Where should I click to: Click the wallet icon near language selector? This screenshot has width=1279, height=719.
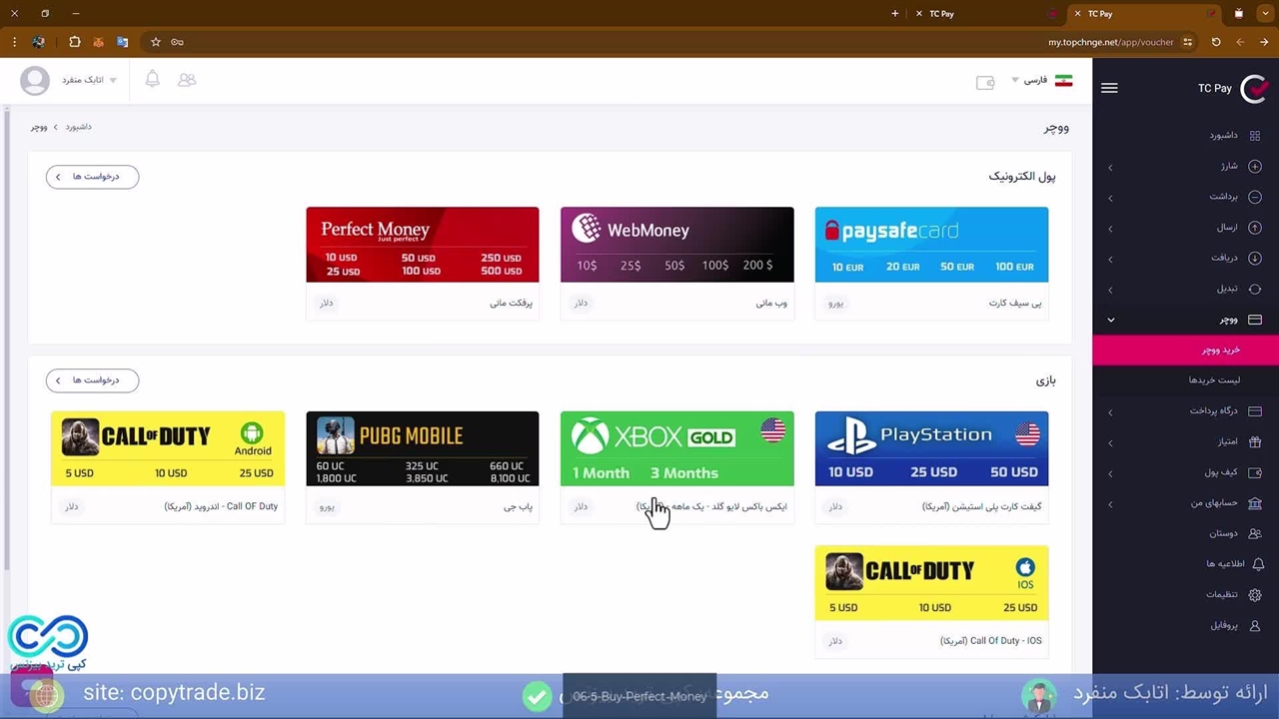[985, 83]
